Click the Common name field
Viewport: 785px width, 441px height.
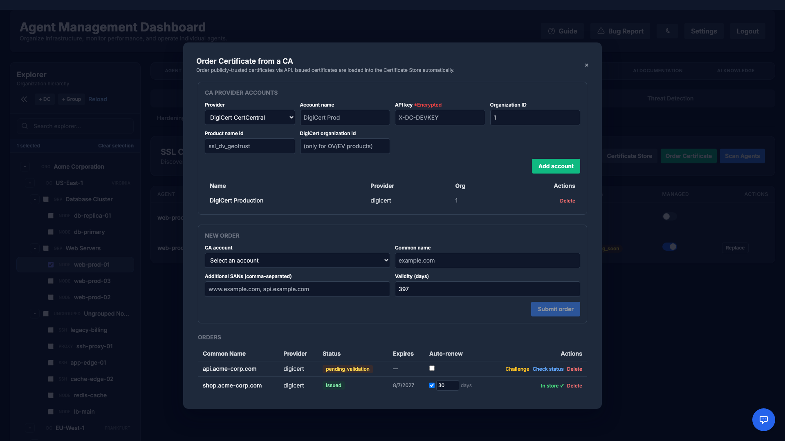(x=487, y=261)
